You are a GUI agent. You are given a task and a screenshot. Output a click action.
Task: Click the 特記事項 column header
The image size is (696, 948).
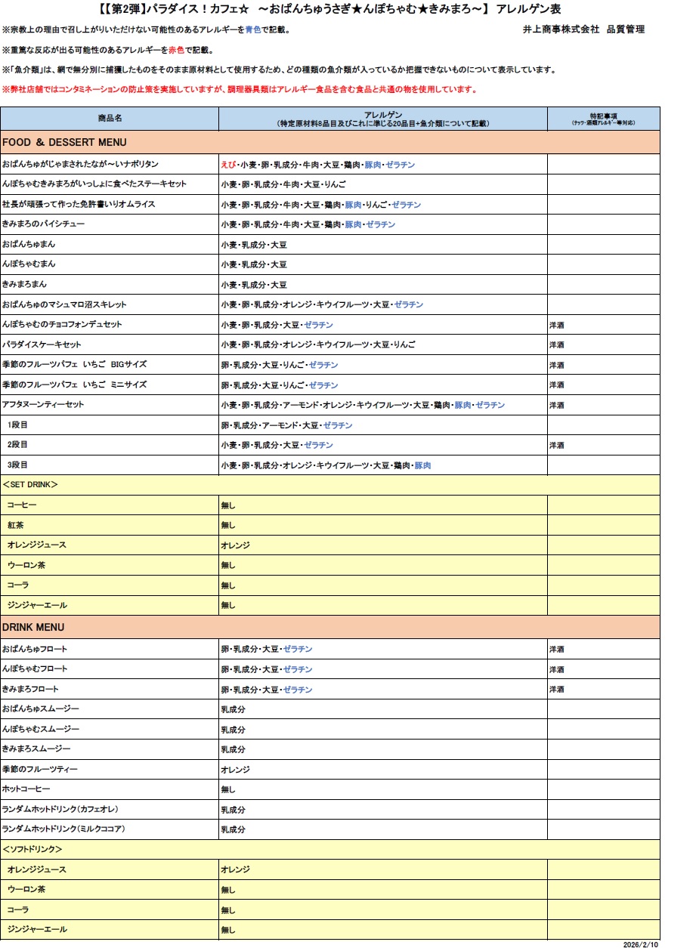[602, 119]
